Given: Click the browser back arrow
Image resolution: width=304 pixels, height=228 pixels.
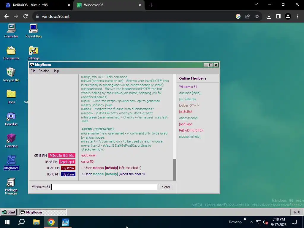Looking at the screenshot, I should pyautogui.click(x=7, y=17).
